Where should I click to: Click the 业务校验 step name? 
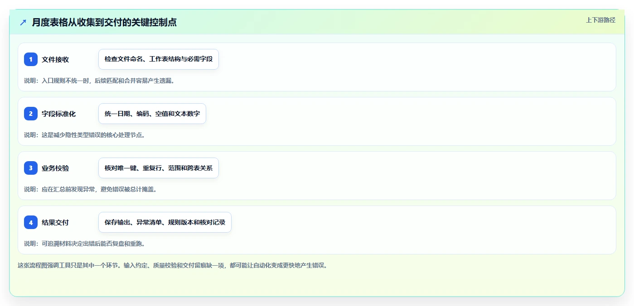point(55,168)
